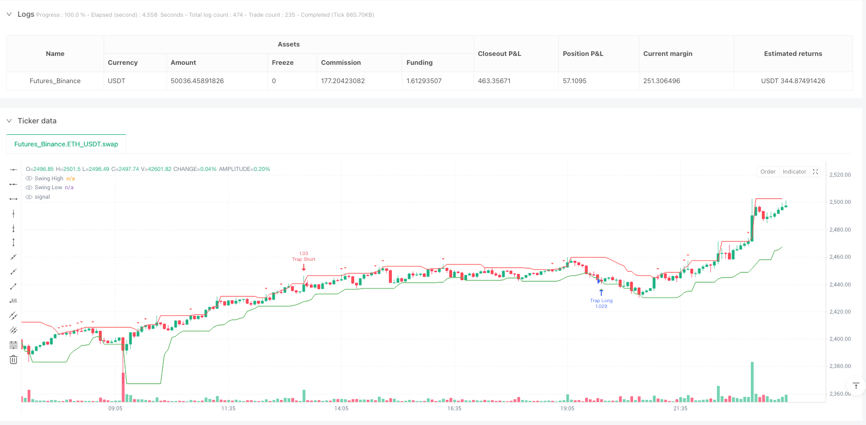The height and width of the screenshot is (425, 866).
Task: Select the parallel channel lines tool
Action: coord(14,316)
